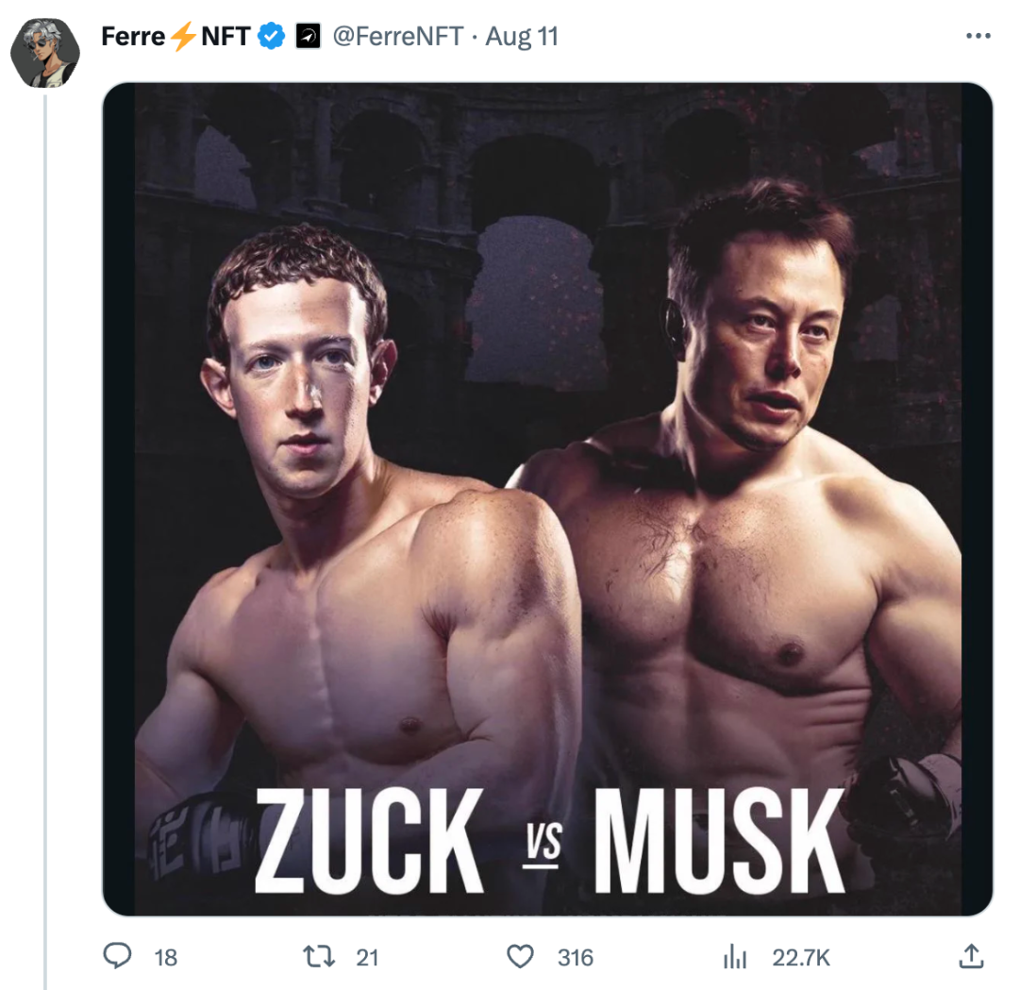
Task: Click the reply speech bubble icon
Action: (x=116, y=957)
